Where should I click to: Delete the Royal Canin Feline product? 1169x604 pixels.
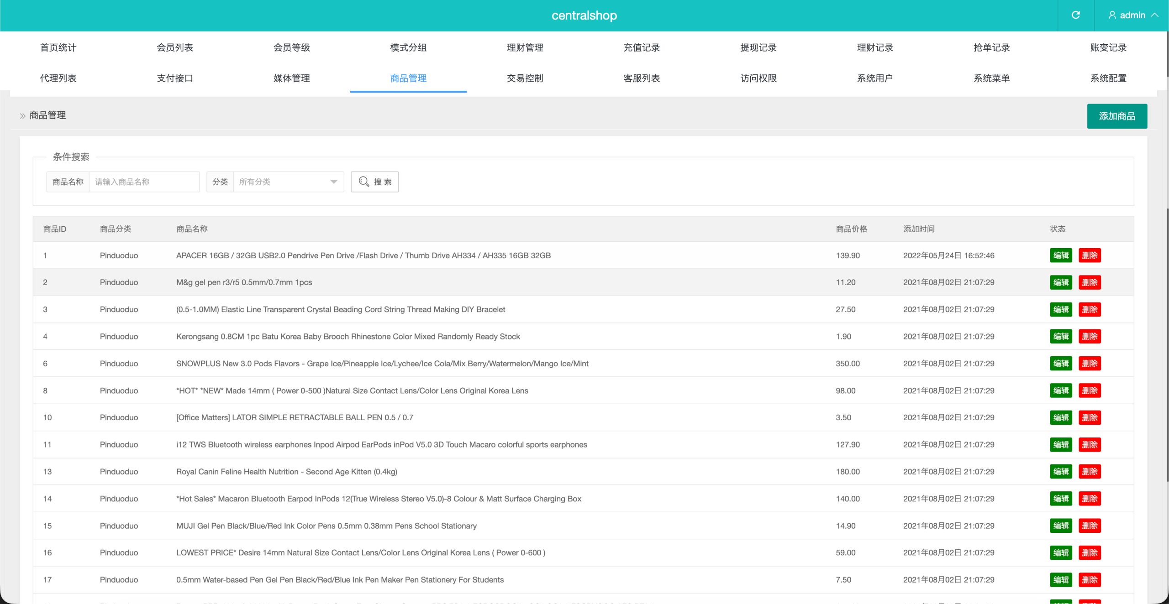click(1089, 472)
